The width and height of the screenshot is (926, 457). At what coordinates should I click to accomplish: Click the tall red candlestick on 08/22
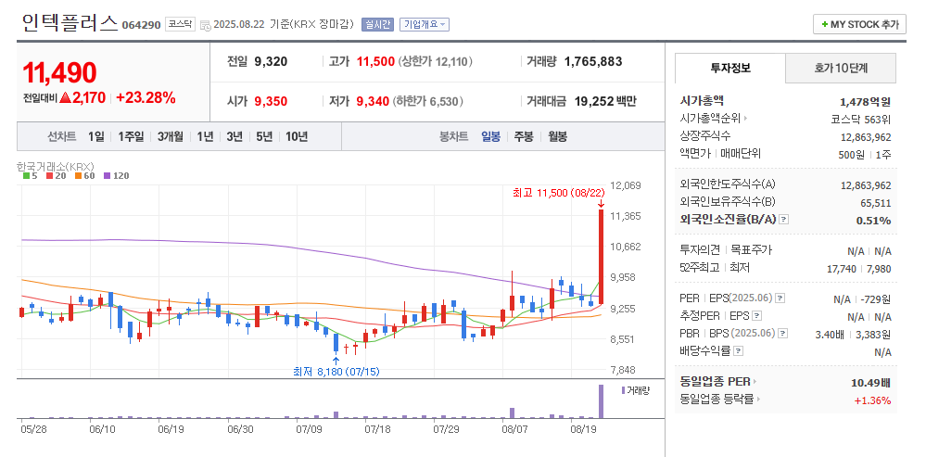point(602,257)
